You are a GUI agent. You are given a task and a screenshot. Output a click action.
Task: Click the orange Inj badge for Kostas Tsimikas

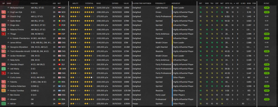coord(4,91)
